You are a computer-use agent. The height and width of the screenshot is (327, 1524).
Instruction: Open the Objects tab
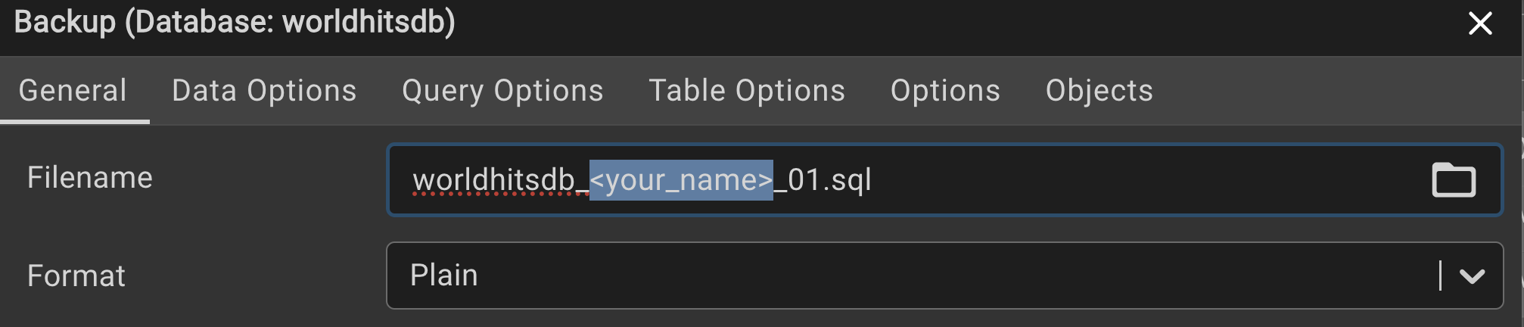point(1099,91)
